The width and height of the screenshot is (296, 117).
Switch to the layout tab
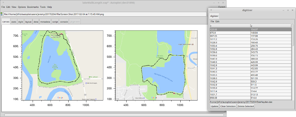(28, 22)
